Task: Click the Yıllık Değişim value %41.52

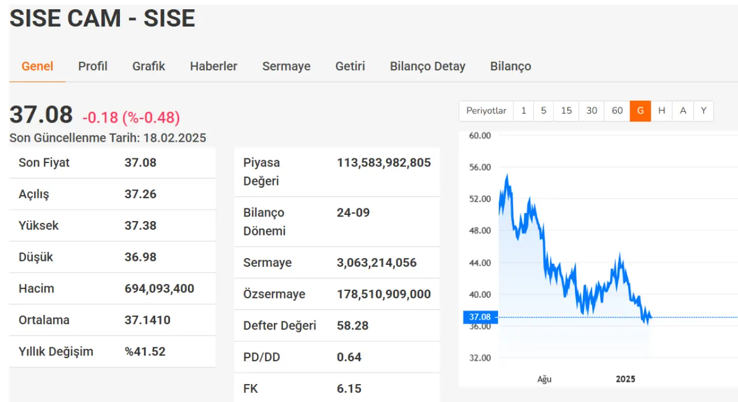Action: 145,351
